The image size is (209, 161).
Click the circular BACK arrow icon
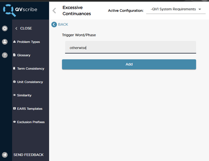(x=54, y=25)
